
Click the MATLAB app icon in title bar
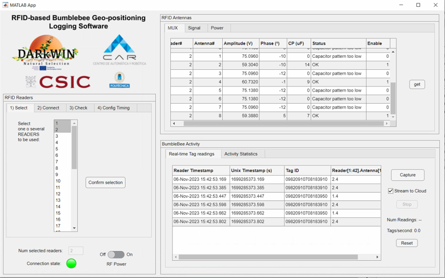pos(5,5)
